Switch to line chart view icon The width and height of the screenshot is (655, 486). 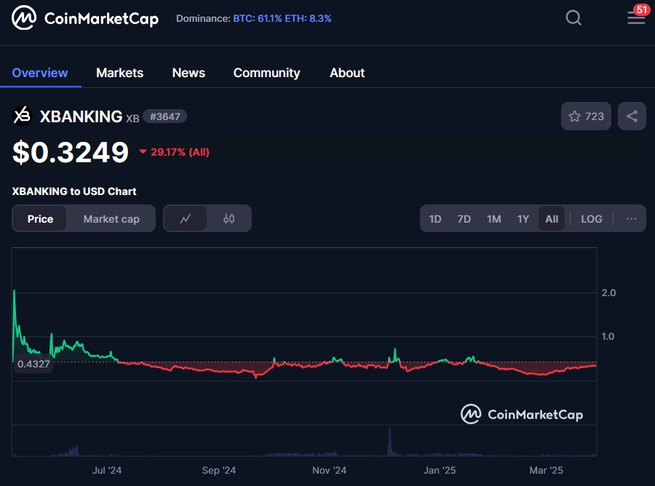(x=186, y=218)
